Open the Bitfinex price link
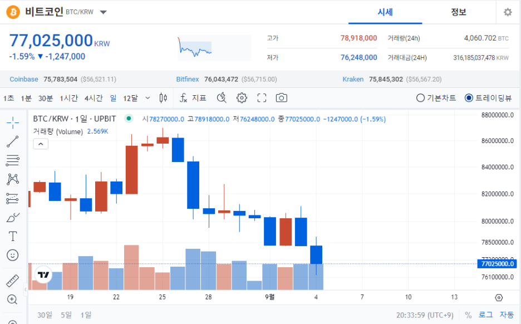The image size is (521, 324). click(188, 79)
